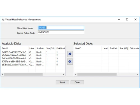Close the window with the X button
Viewport: 140px width, 105px height.
[x=136, y=19]
